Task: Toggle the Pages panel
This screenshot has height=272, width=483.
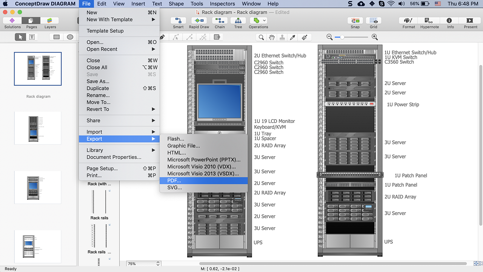Action: click(31, 23)
